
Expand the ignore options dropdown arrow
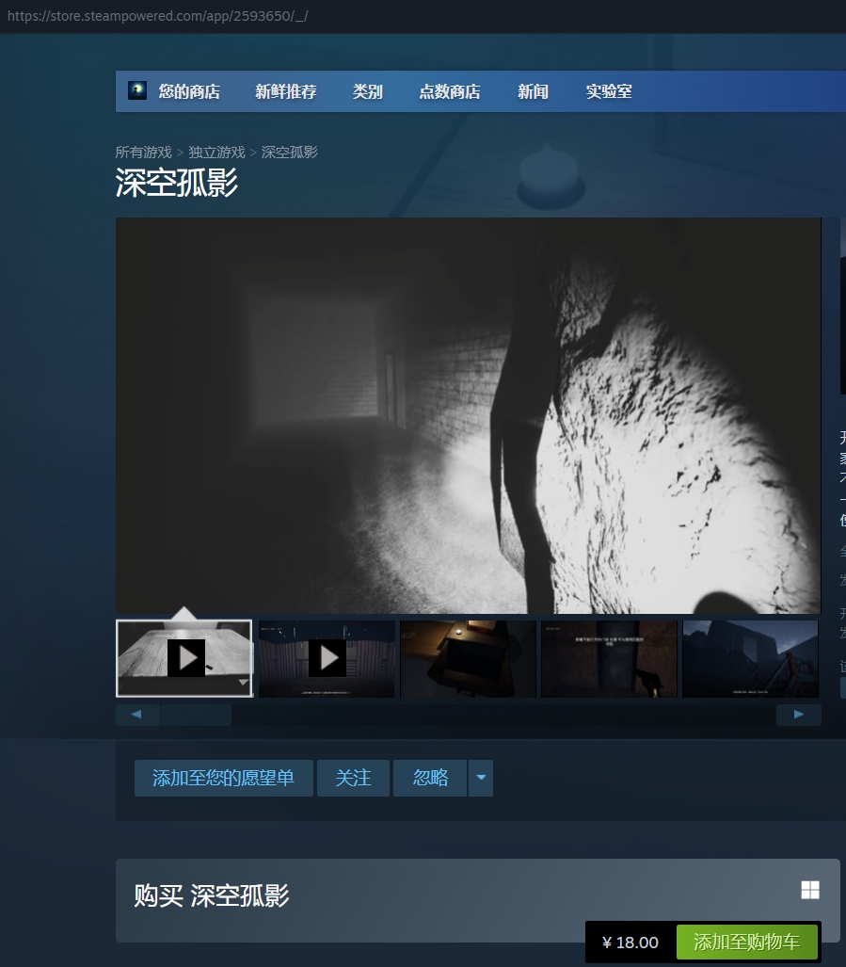click(481, 778)
